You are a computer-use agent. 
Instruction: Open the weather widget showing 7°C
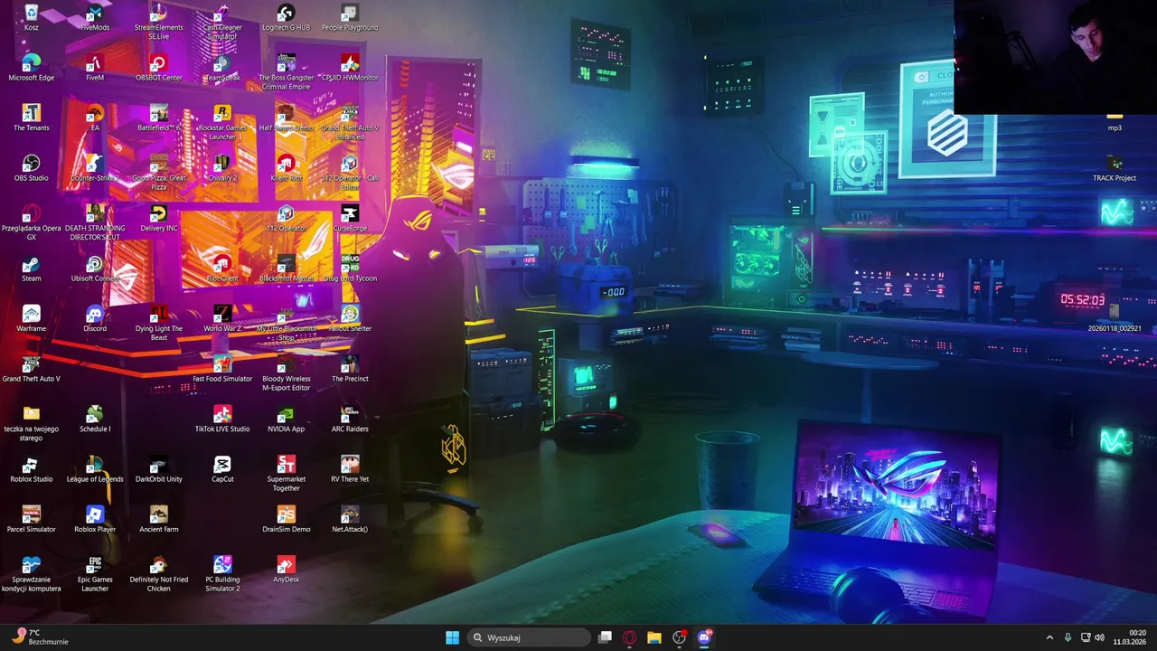(40, 637)
